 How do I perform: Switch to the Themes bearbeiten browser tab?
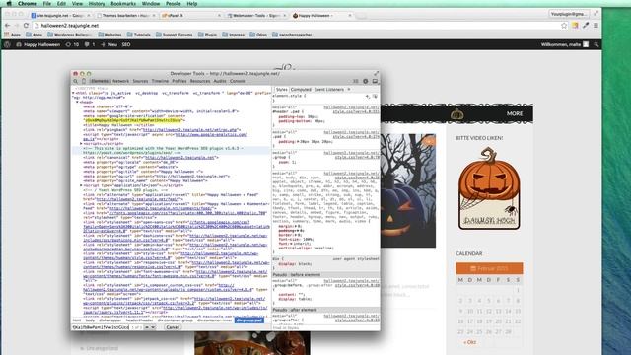click(124, 16)
